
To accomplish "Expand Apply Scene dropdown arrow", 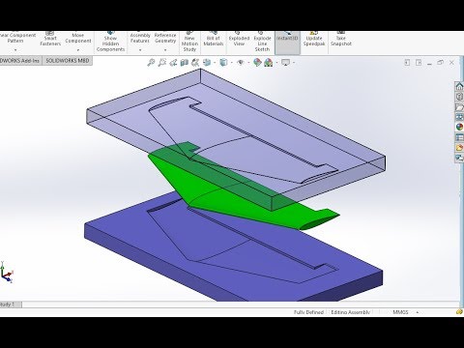I will pyautogui.click(x=276, y=63).
